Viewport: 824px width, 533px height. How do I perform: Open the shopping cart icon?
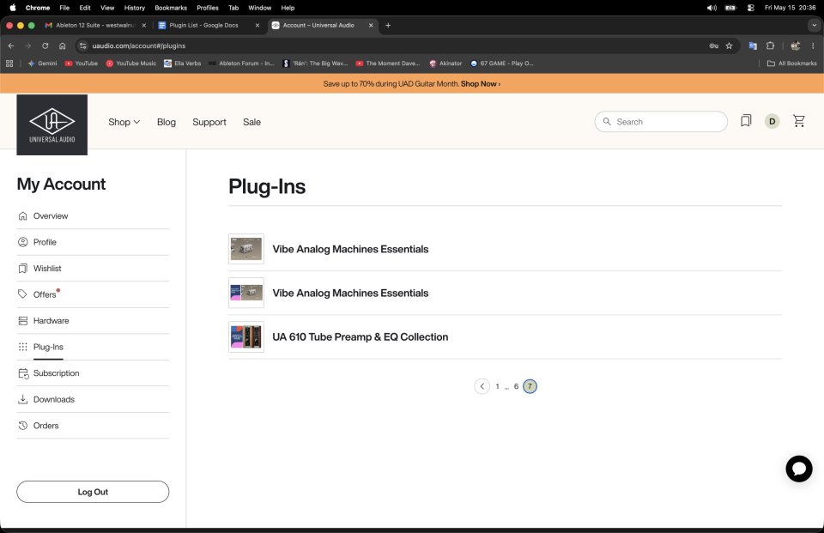799,121
